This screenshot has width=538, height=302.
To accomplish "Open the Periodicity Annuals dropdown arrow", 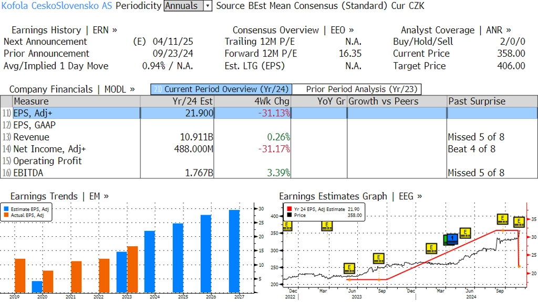I will tap(208, 6).
